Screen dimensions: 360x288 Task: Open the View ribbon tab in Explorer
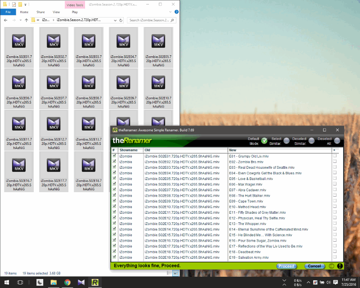(56, 12)
